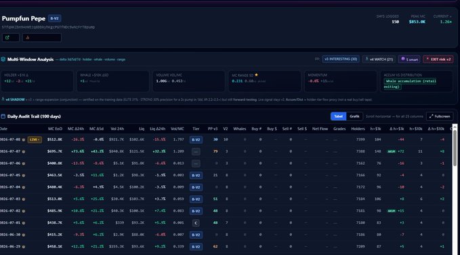Click the +73.6% MC Δ24h cell
The image size is (460, 255).
click(x=78, y=152)
